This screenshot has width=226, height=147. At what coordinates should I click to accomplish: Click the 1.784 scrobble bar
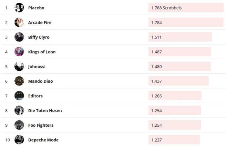pos(186,23)
